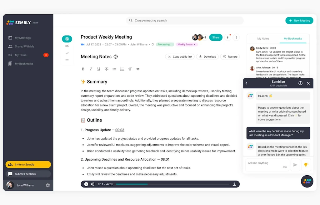The height and width of the screenshot is (205, 320).
Task: Jump to timestamp 08:01 link
Action: point(165,159)
